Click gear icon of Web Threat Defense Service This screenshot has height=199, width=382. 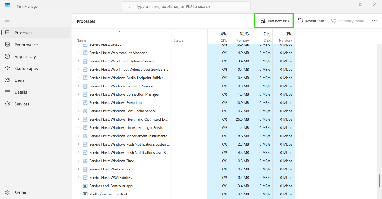85,61
